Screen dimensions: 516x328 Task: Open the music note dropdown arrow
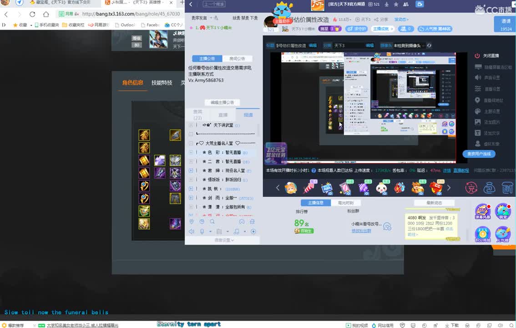(x=244, y=232)
